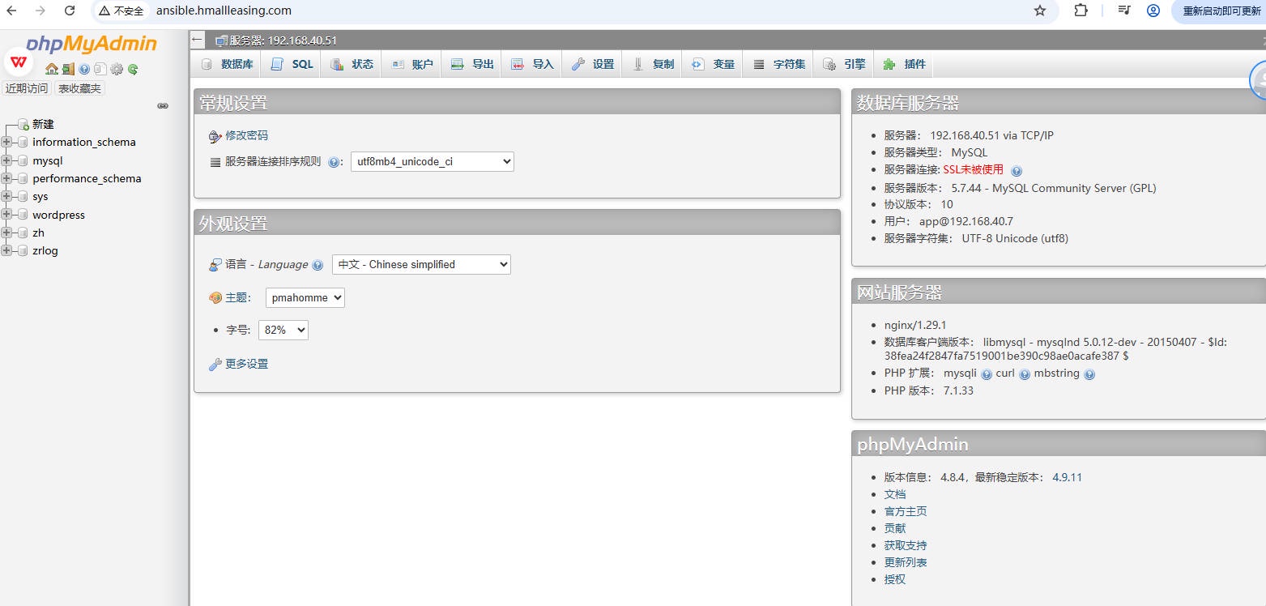Click green reload navigation panel icon
The width and height of the screenshot is (1266, 606).
[x=133, y=69]
